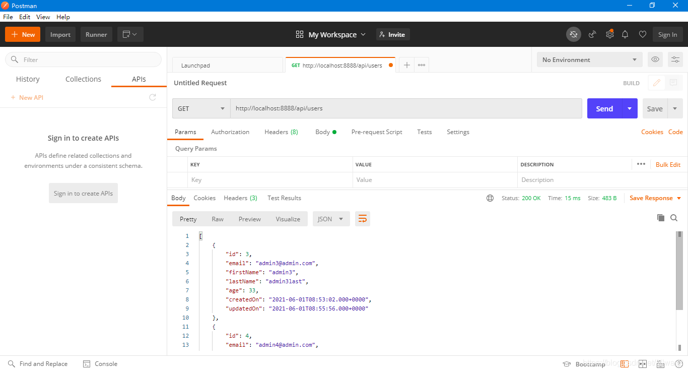Switch to the Collections sidebar tab
This screenshot has width=688, height=372.
coord(83,79)
